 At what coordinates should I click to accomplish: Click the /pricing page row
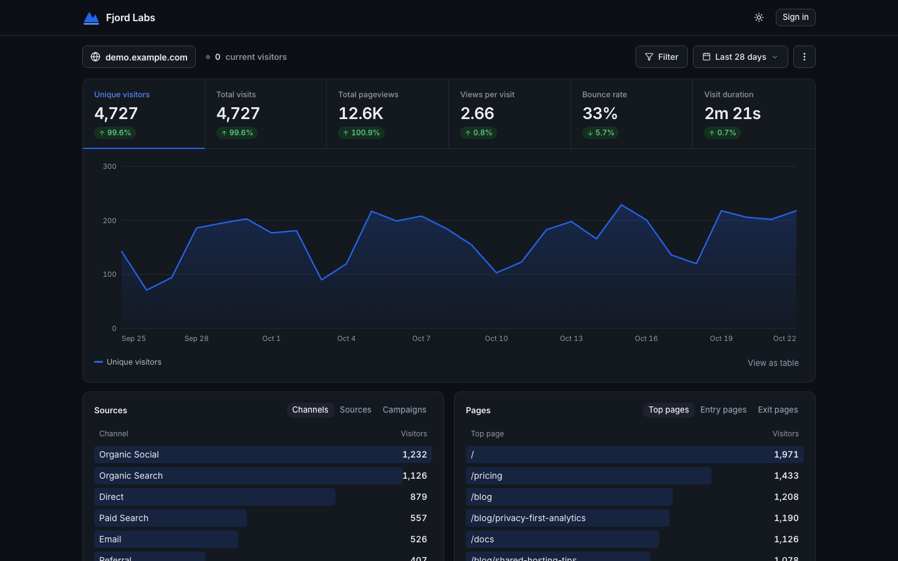(x=635, y=476)
